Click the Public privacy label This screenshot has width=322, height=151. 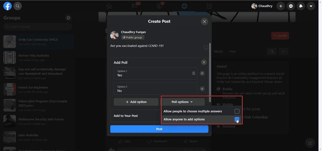tap(227, 89)
